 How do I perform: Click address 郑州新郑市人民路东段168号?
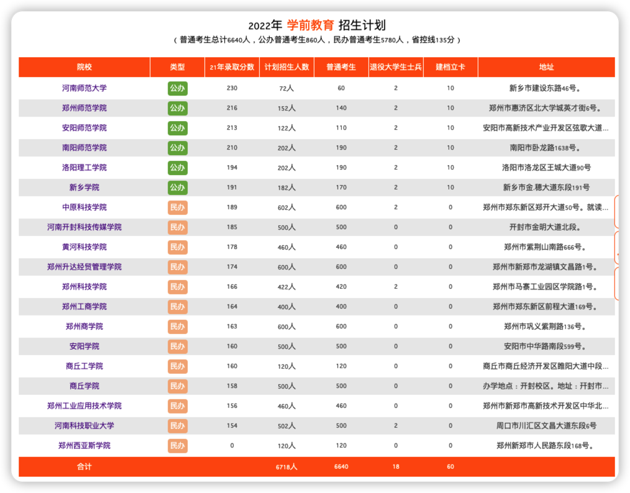click(546, 446)
